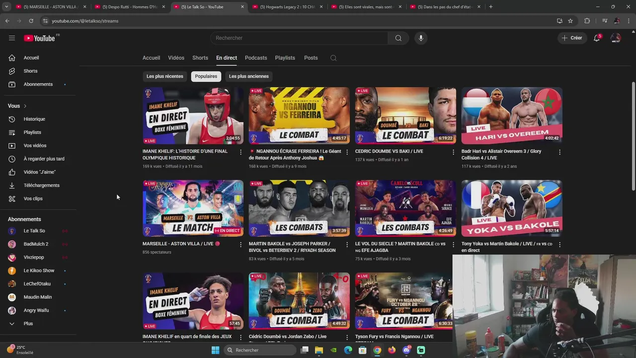Image resolution: width=636 pixels, height=358 pixels.
Task: Open the Windows Start menu
Action: (215, 350)
